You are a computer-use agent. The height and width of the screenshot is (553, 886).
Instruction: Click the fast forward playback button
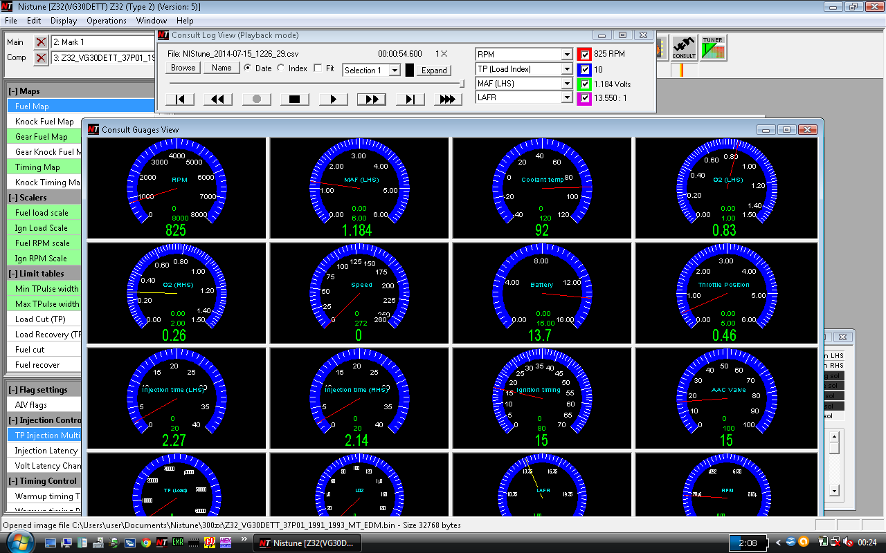click(371, 99)
